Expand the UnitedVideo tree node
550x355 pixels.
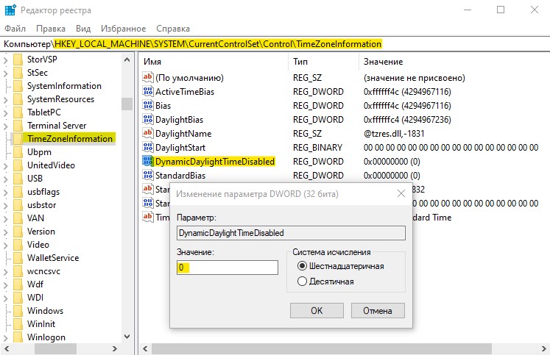[x=6, y=166]
